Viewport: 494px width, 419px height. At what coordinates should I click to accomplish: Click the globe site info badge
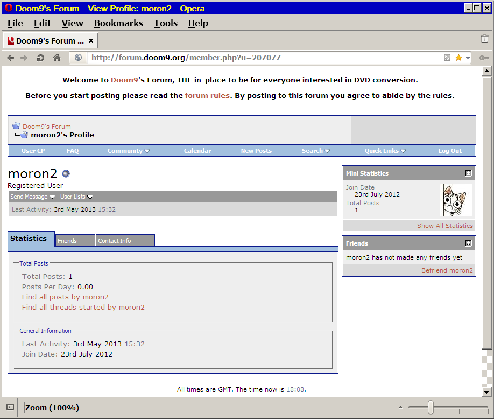pos(78,58)
